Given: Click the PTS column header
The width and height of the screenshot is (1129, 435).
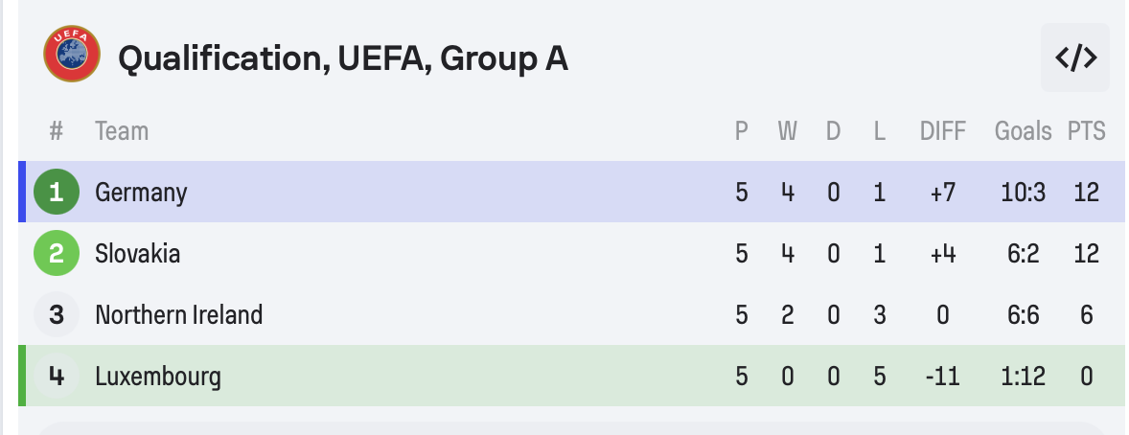Looking at the screenshot, I should 1086,131.
